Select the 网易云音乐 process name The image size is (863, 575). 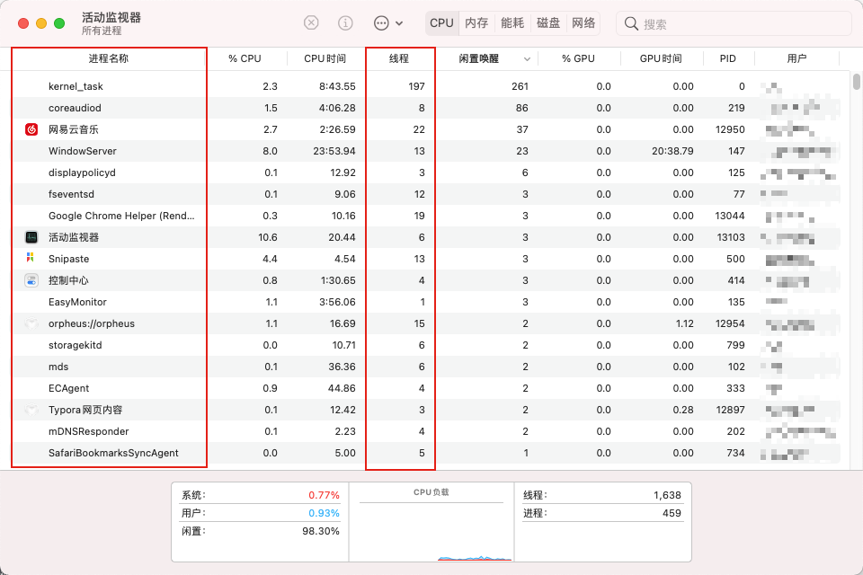pos(73,129)
